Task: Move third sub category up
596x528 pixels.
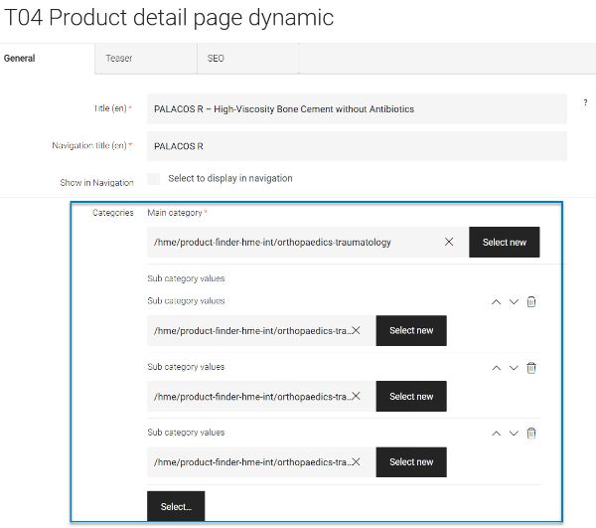Action: pos(496,434)
